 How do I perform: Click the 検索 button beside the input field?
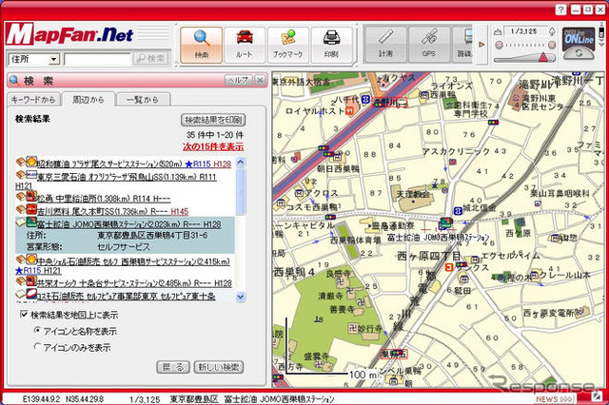[151, 59]
